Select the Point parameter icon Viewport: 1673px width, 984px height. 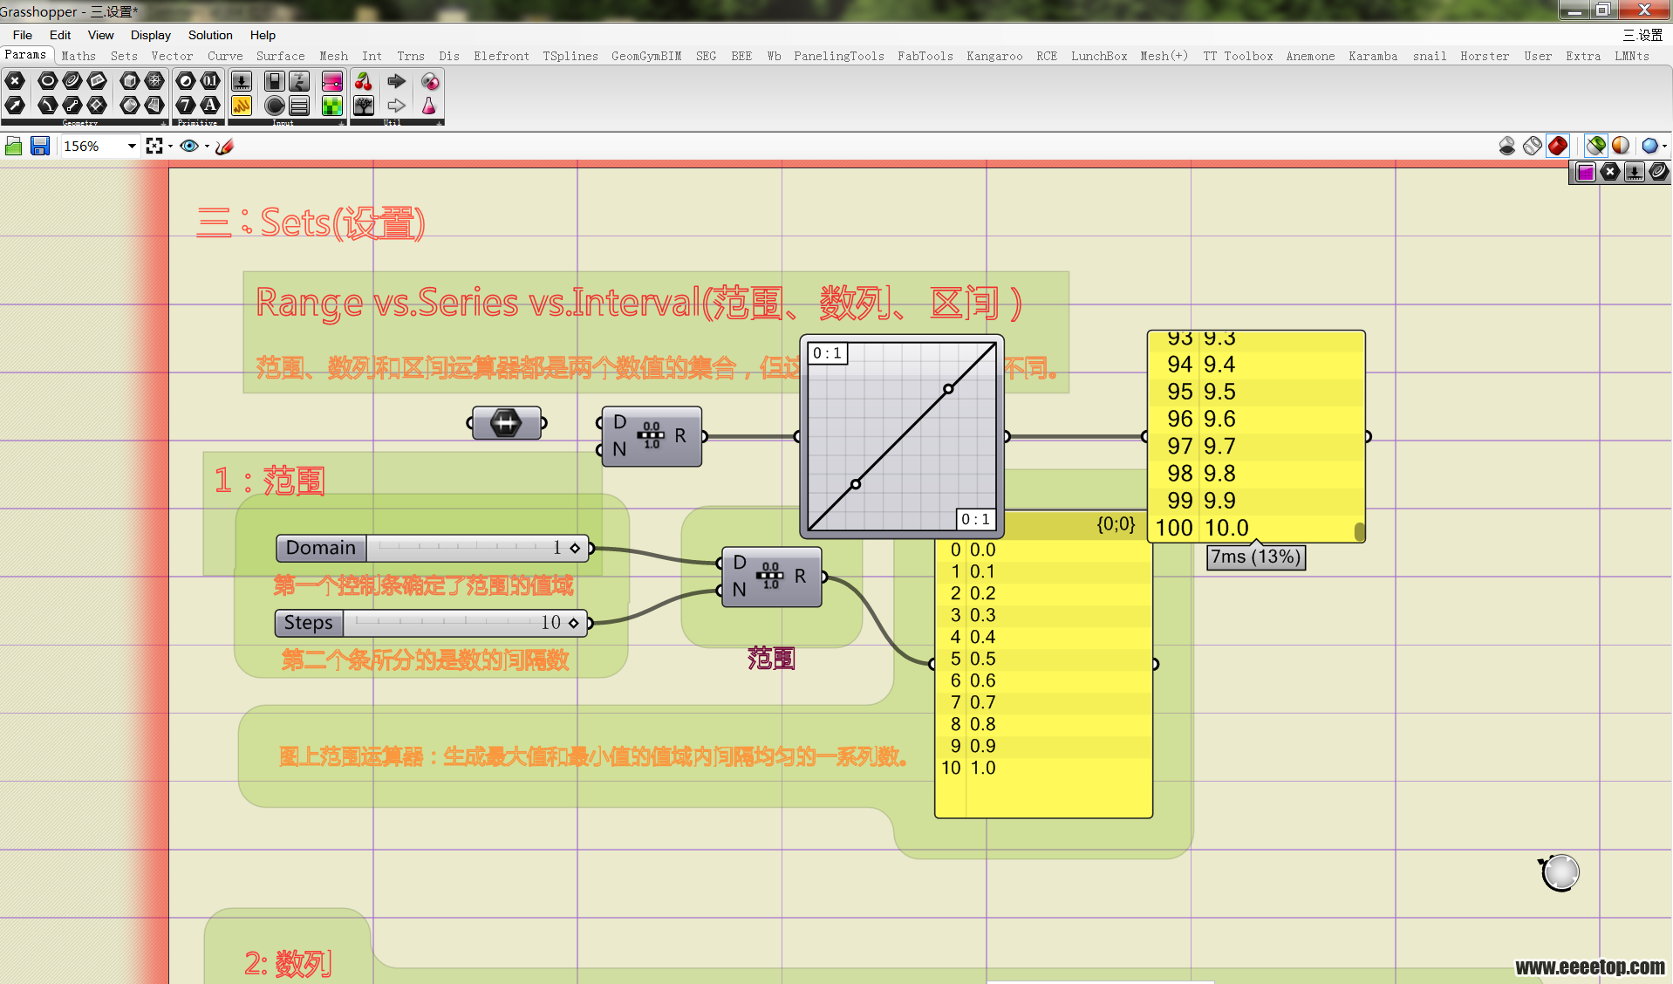pyautogui.click(x=15, y=82)
